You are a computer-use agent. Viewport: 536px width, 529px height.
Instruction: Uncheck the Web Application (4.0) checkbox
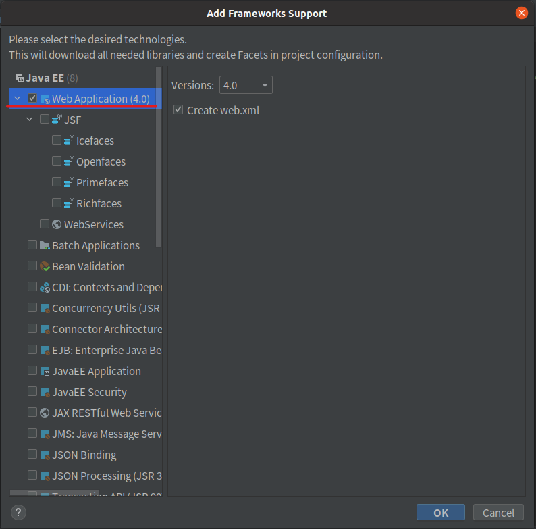click(x=32, y=99)
